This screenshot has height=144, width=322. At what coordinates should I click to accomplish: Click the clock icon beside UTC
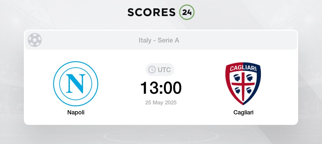[x=152, y=70]
